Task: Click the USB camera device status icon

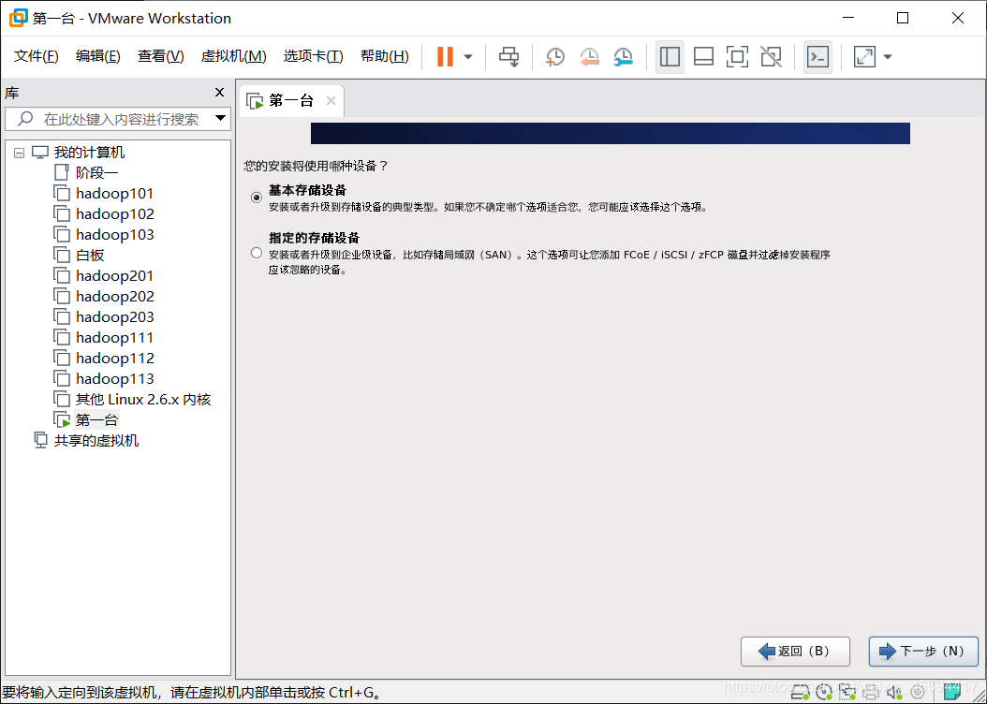Action: pos(918,693)
